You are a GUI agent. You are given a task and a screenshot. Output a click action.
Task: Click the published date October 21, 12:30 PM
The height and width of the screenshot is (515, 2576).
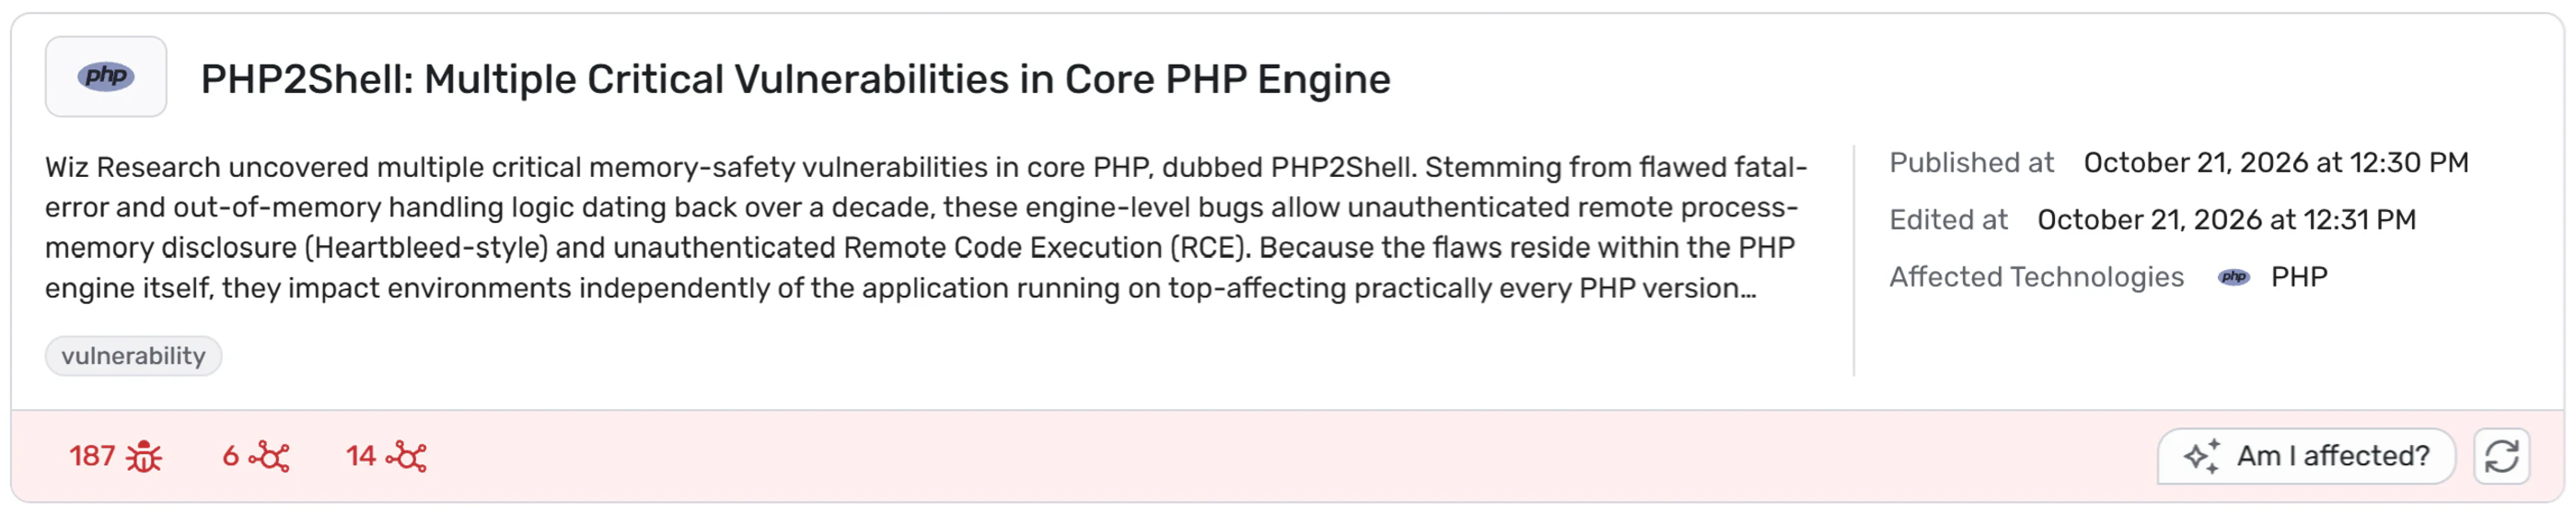[x=2276, y=163]
